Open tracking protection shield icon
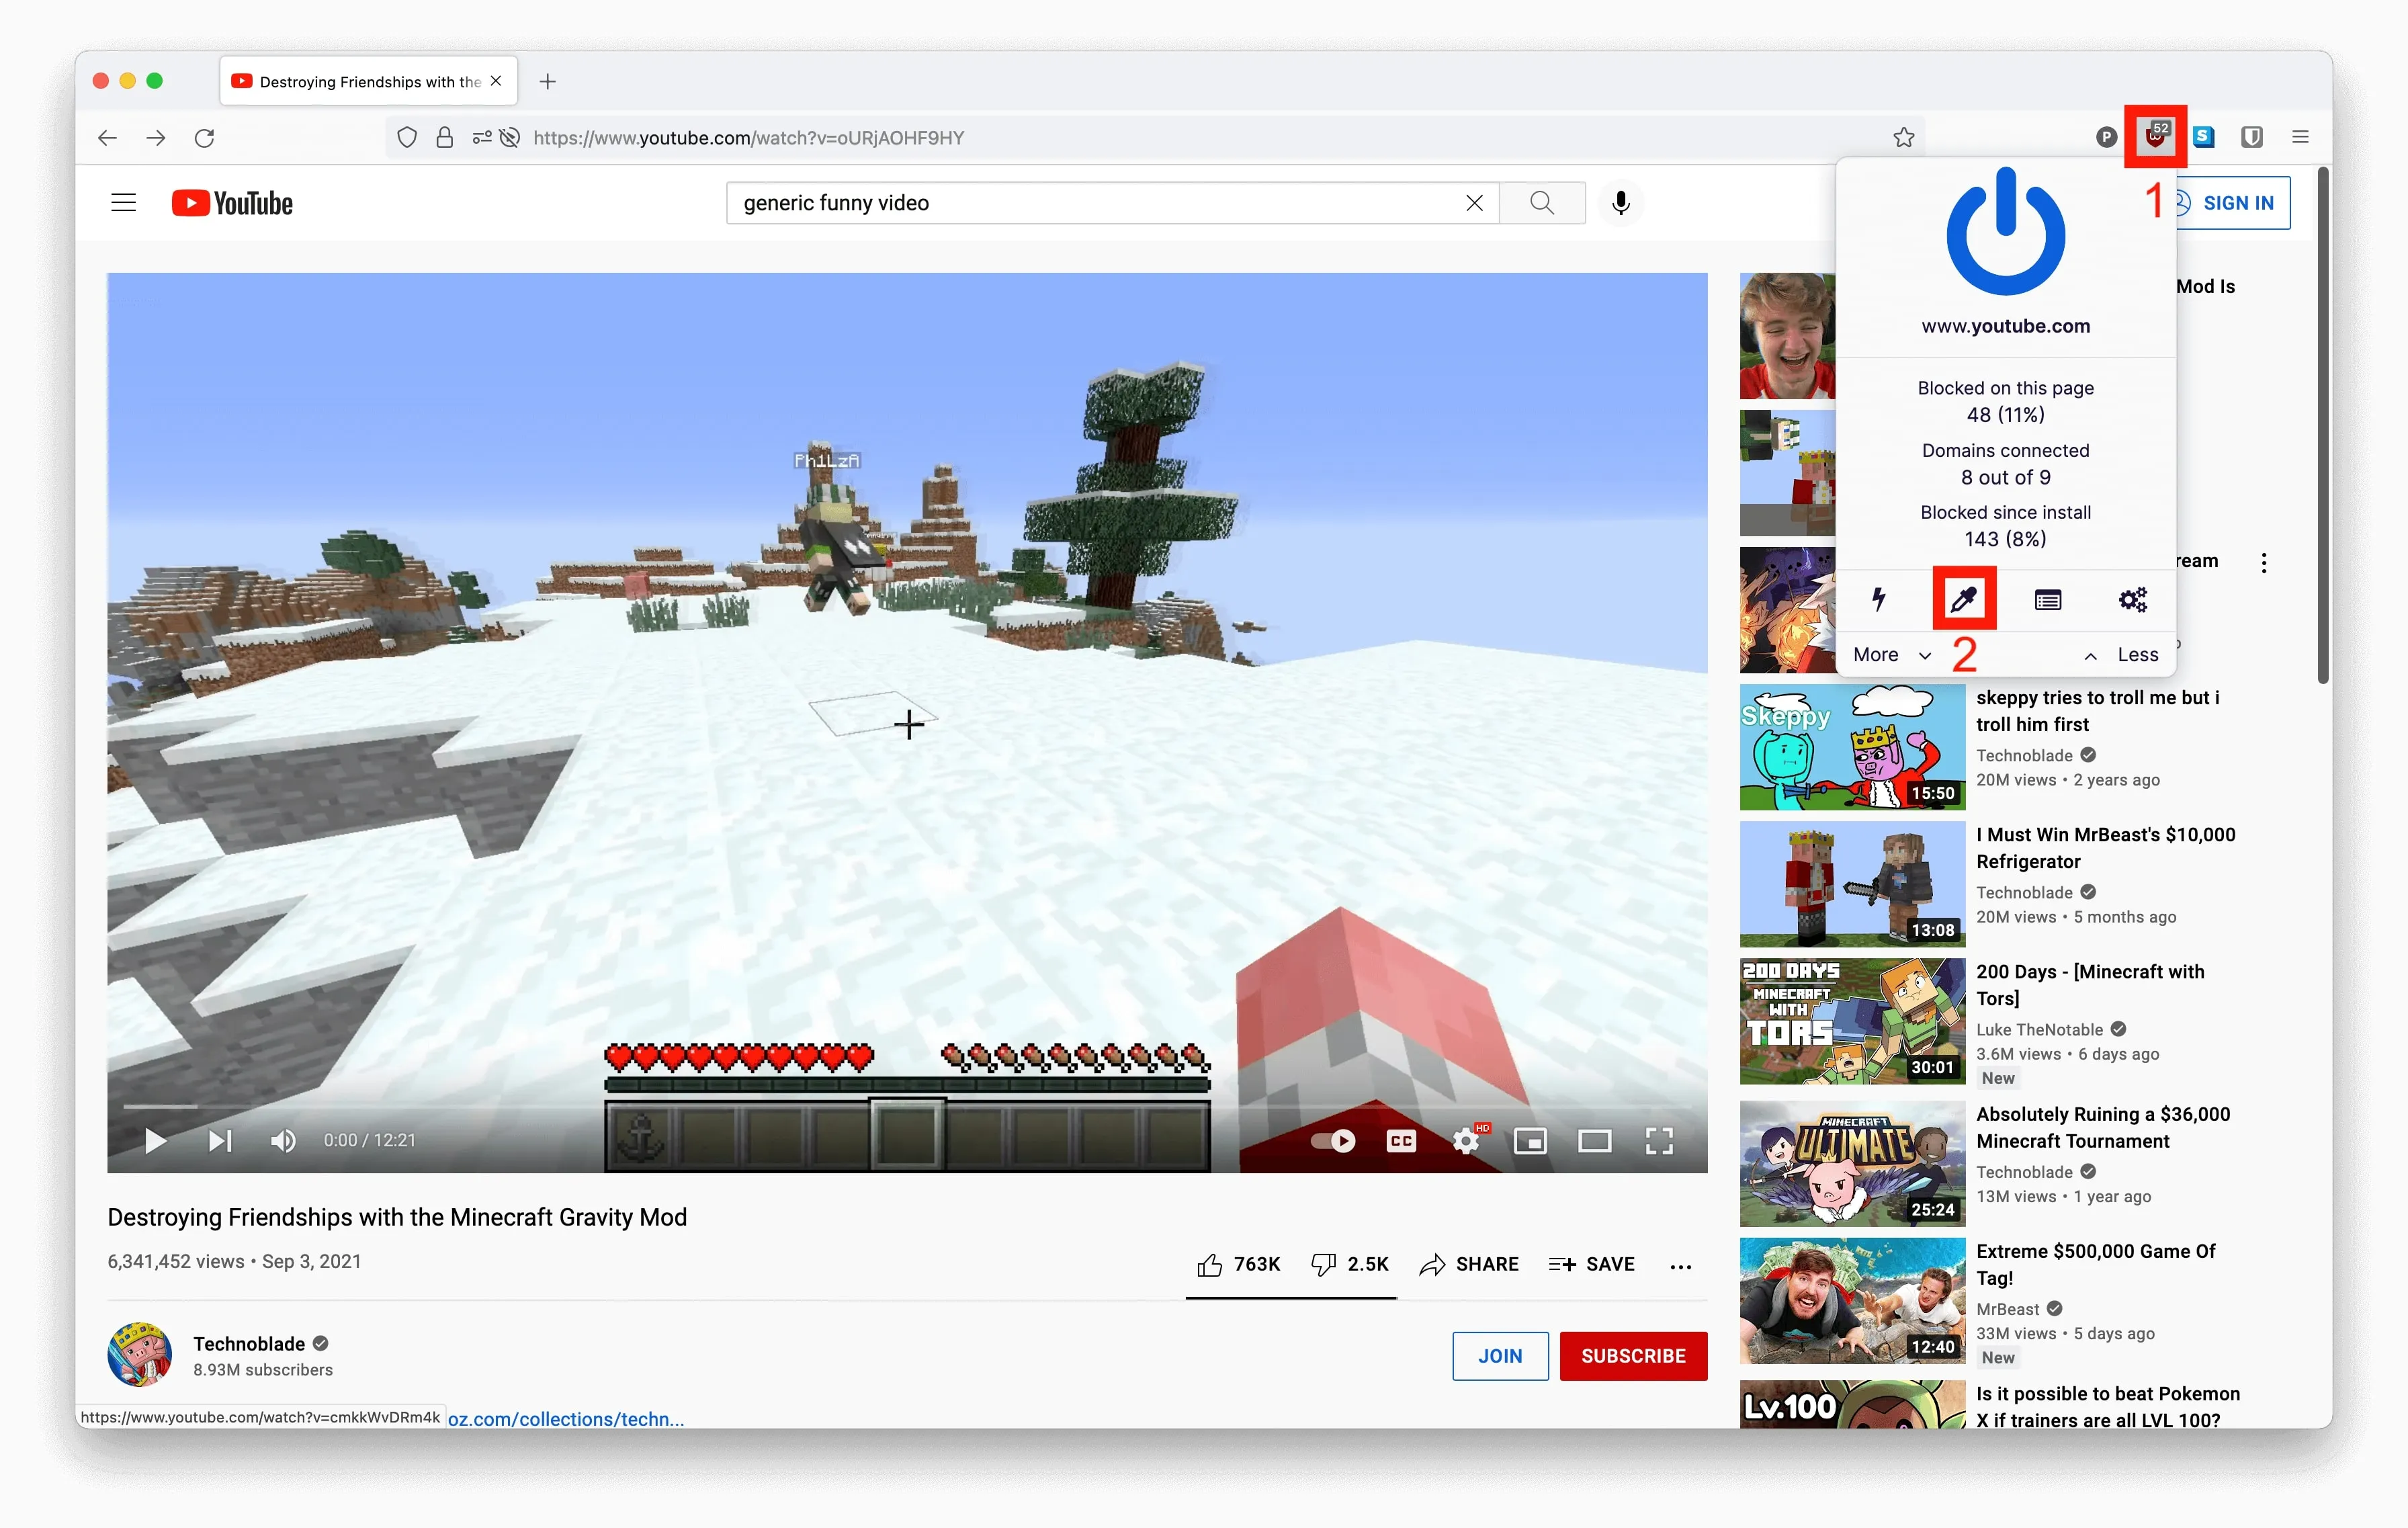The width and height of the screenshot is (2408, 1528). pos(406,138)
